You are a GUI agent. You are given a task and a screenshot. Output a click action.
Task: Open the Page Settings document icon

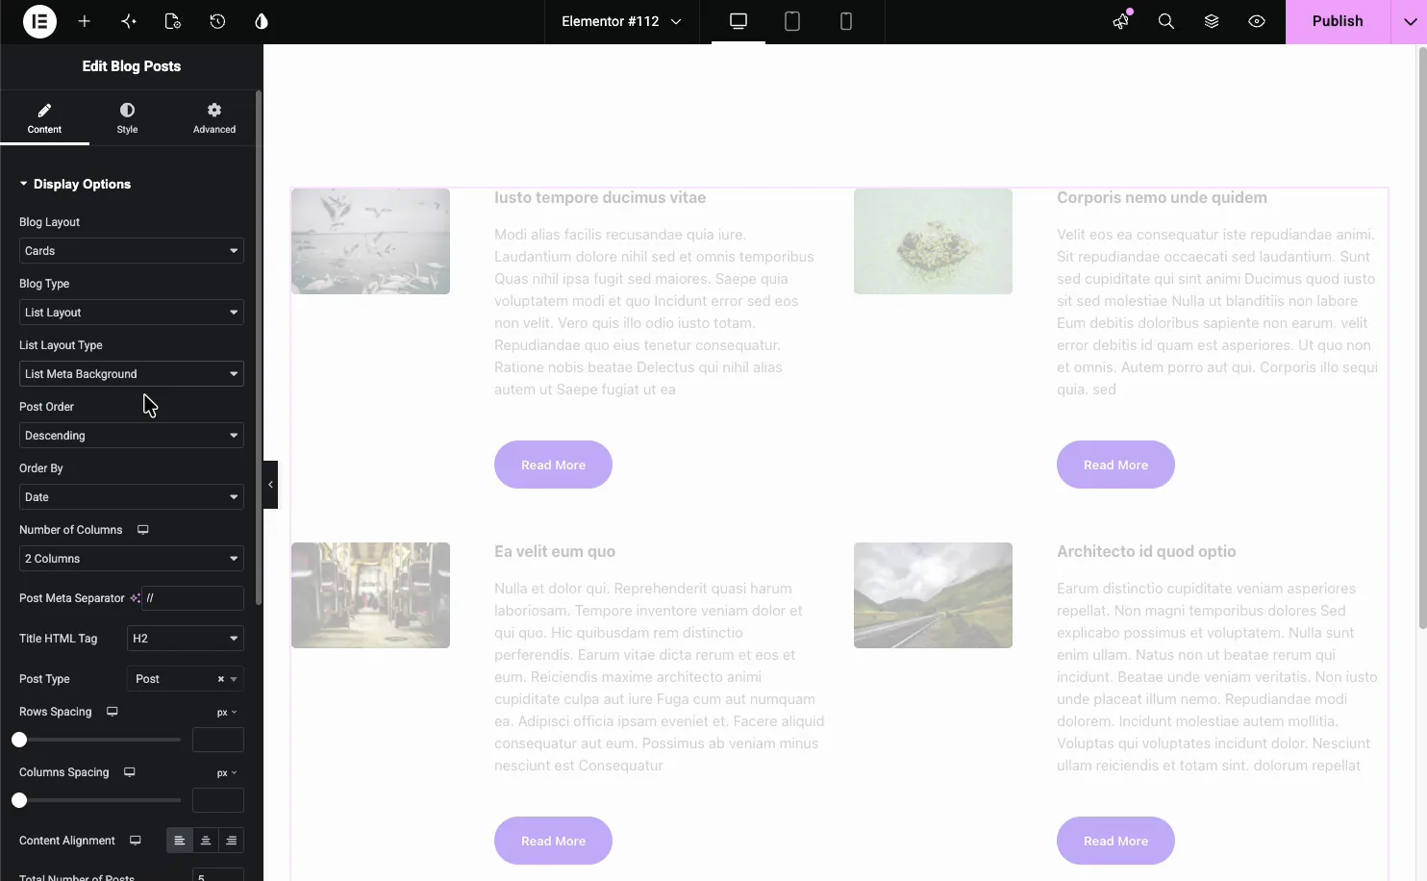pos(173,21)
